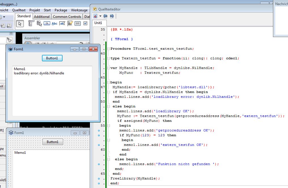Open the Projekt menu
The width and height of the screenshot is (288, 188).
tap(35, 10)
